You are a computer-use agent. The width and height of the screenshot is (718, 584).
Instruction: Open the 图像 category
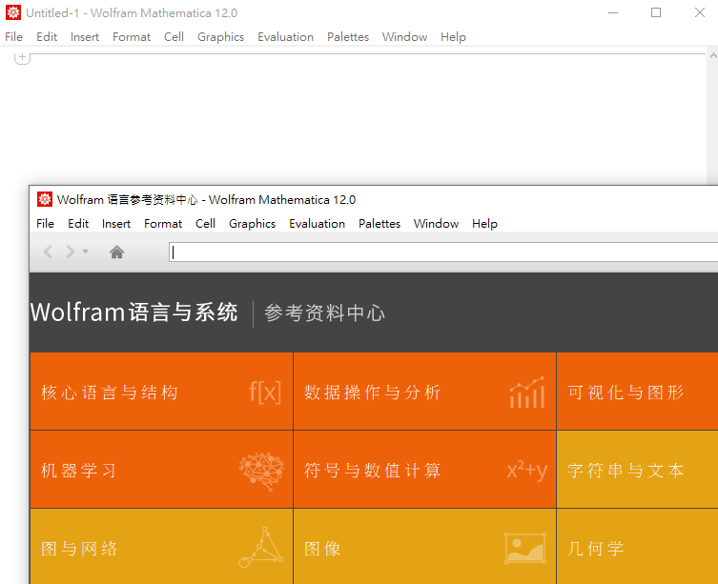(424, 547)
